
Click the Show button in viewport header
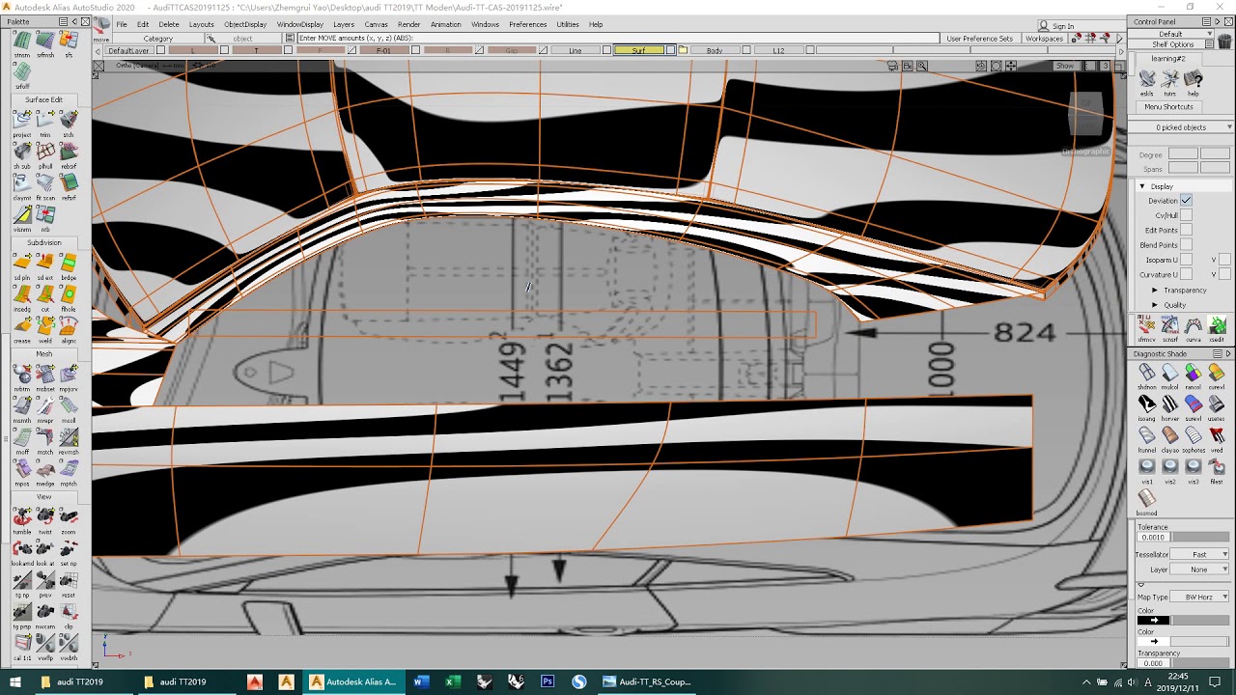1064,66
